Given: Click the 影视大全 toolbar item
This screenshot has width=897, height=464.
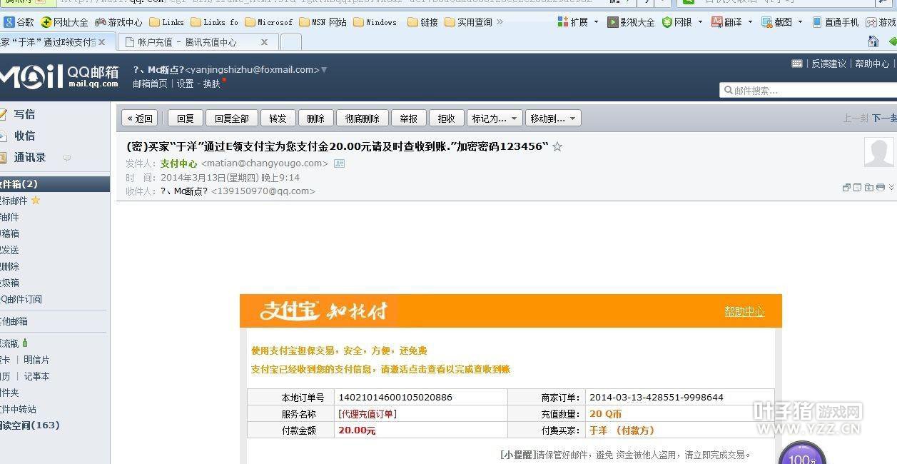Looking at the screenshot, I should (x=631, y=22).
